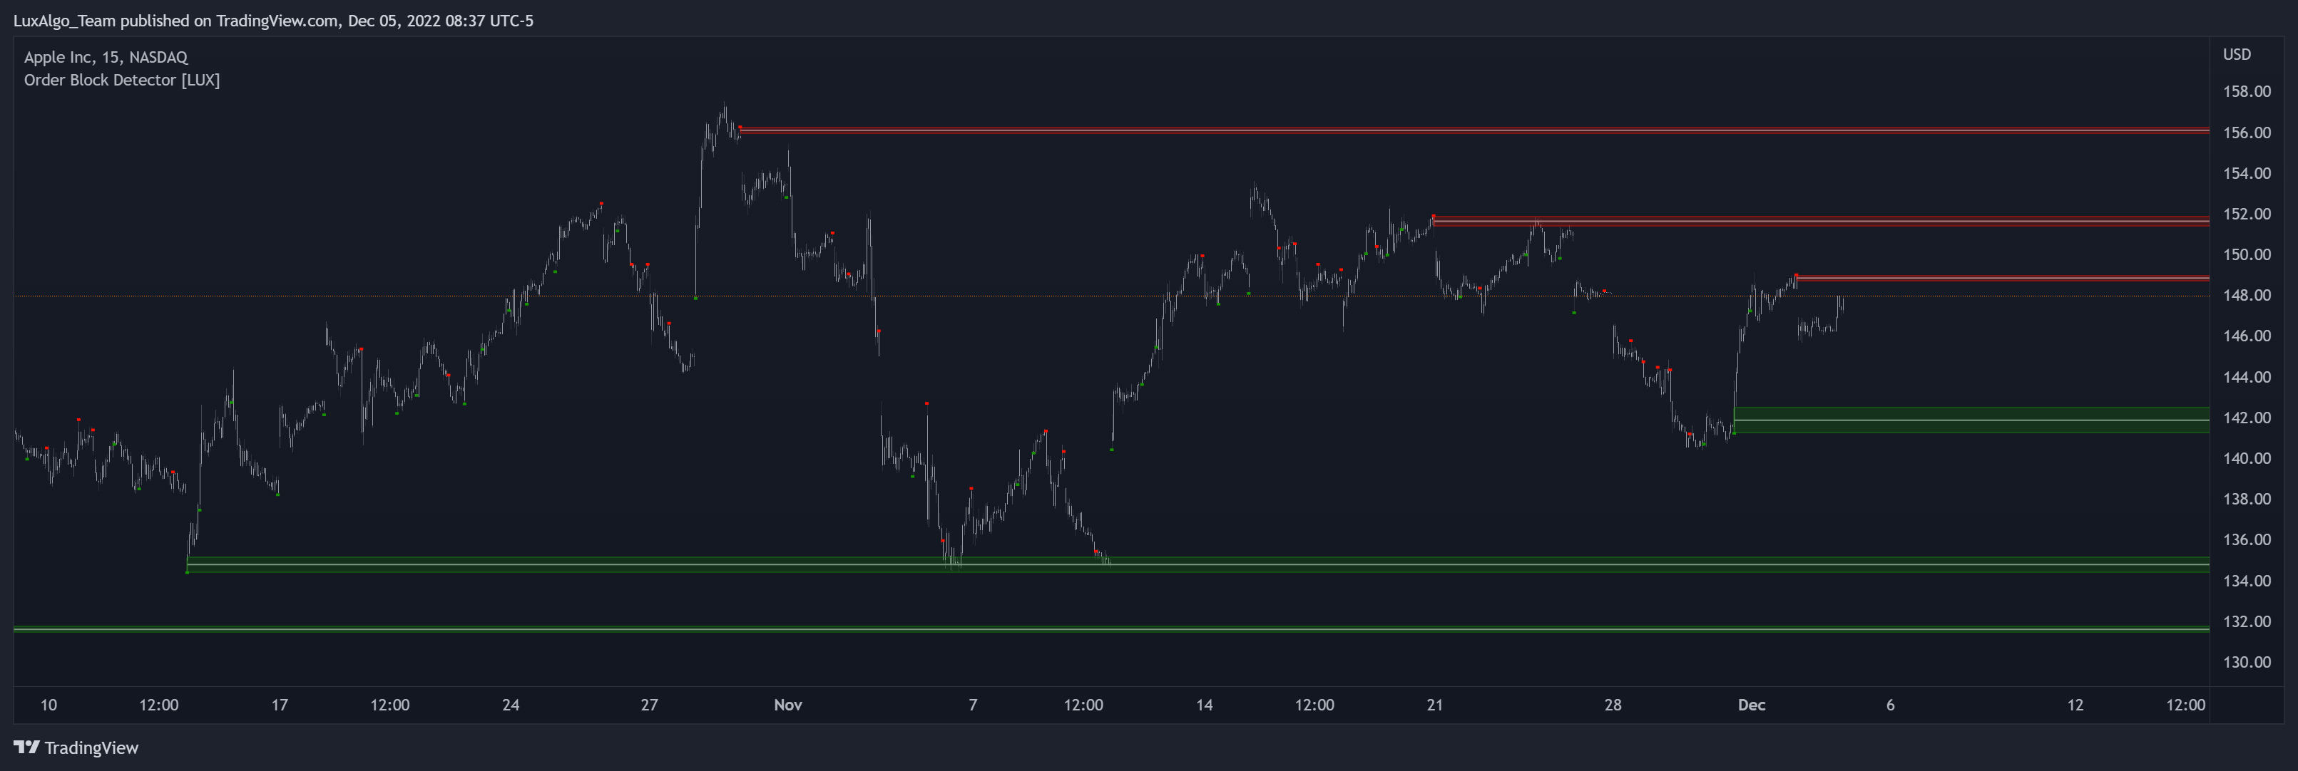Click the 148.00 price axis label
The image size is (2298, 771).
(2246, 295)
